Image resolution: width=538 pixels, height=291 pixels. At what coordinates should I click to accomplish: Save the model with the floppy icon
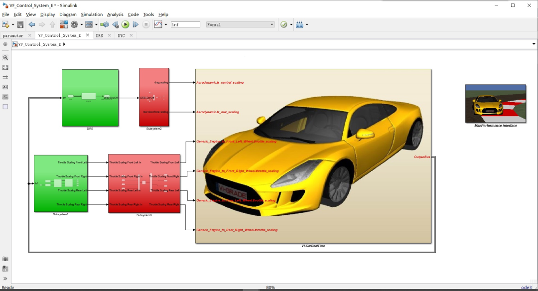click(20, 24)
